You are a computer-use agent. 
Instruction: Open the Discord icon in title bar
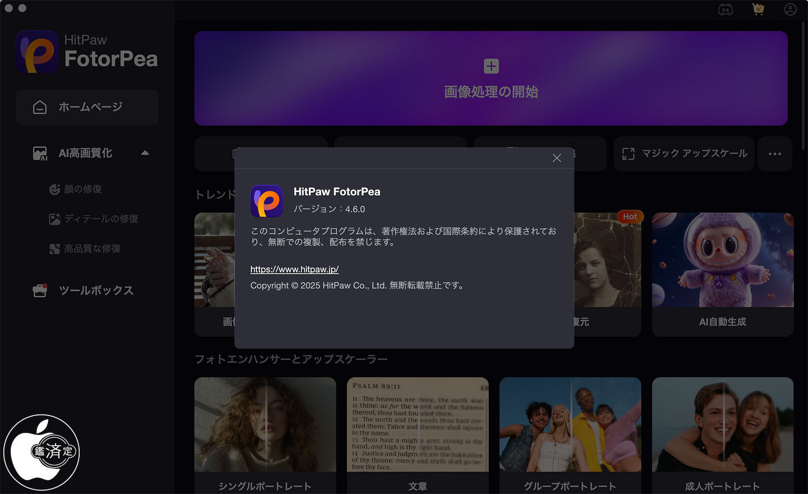coord(726,10)
